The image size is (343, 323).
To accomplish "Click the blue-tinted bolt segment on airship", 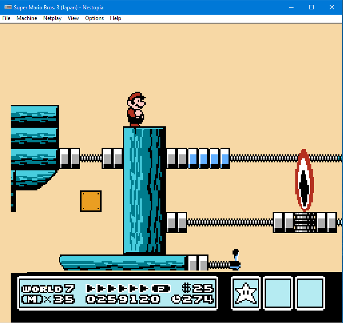I will click(x=209, y=158).
